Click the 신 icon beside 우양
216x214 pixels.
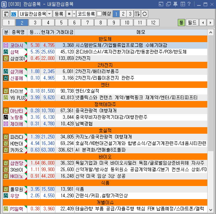coord(6,195)
